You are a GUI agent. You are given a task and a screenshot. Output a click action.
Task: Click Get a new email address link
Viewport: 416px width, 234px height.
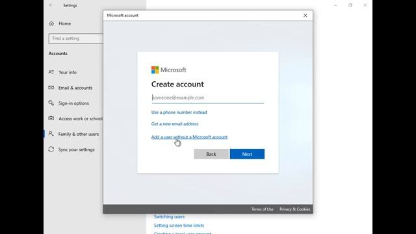(x=175, y=124)
